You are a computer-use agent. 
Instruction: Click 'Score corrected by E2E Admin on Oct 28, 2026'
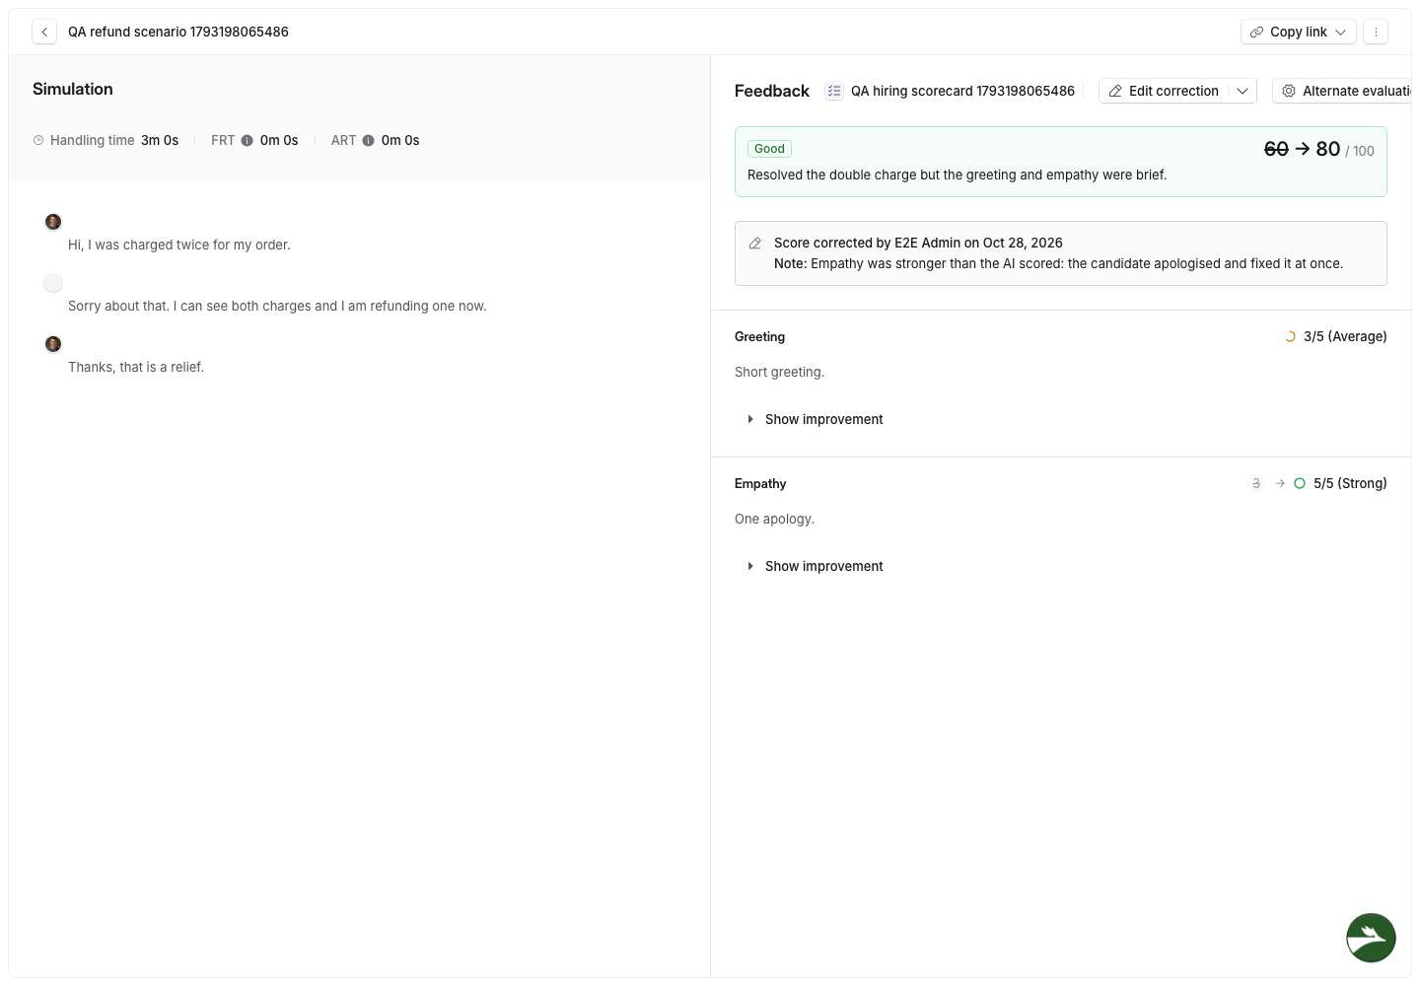point(918,243)
